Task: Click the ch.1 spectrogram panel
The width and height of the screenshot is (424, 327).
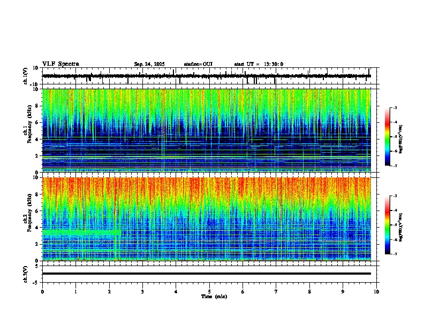Action: point(207,130)
